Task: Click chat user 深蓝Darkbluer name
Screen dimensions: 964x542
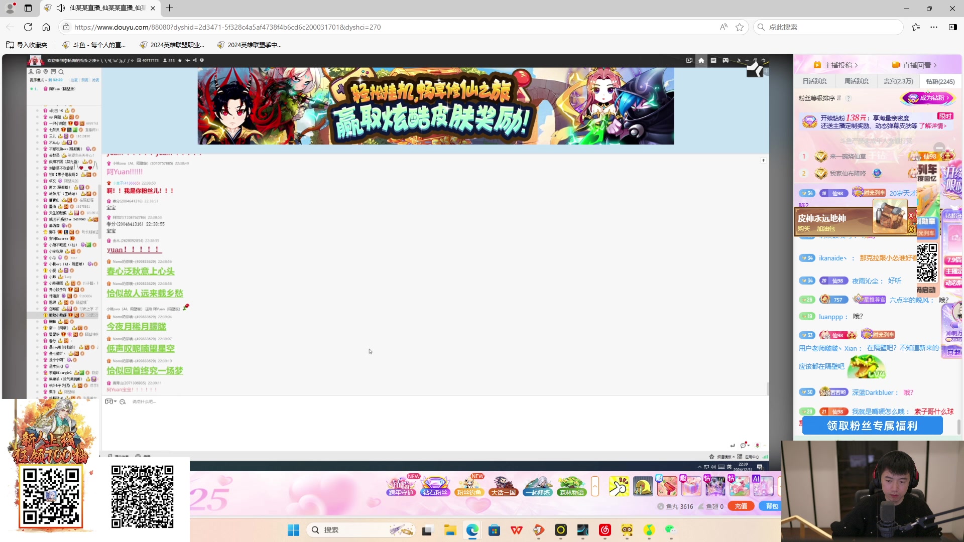Action: pyautogui.click(x=873, y=392)
